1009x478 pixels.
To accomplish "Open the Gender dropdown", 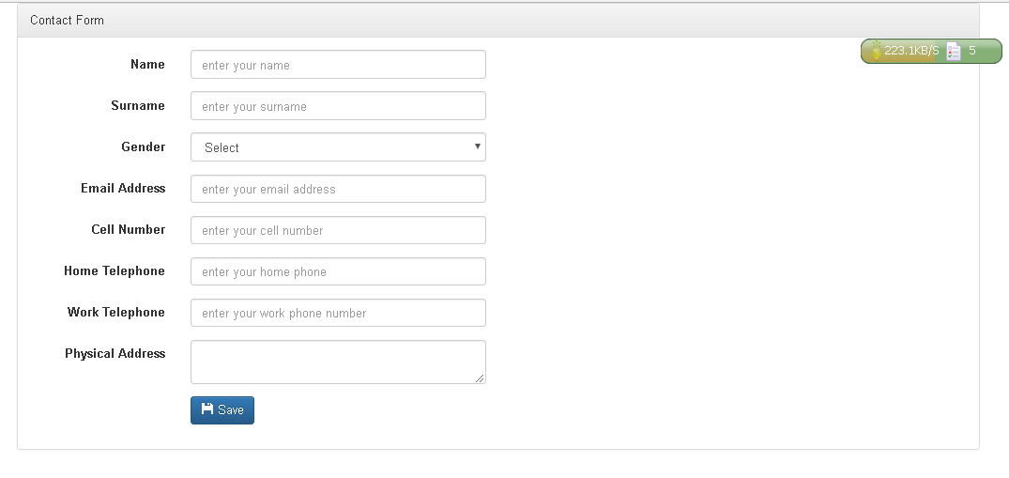I will (338, 147).
